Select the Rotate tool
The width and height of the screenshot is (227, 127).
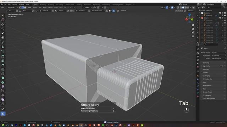(3, 29)
